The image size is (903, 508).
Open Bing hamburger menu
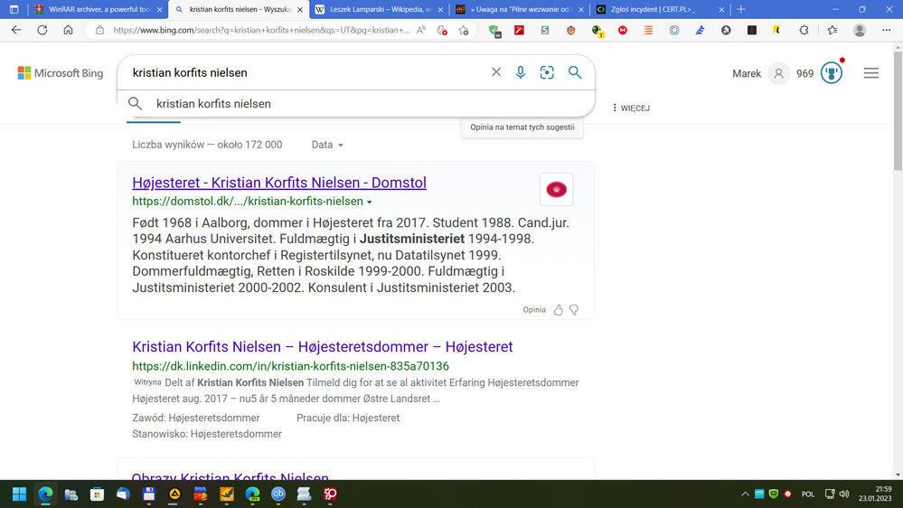871,73
